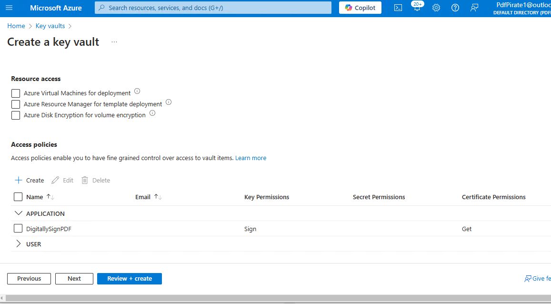551x304 pixels.
Task: Open the feedback icon
Action: 474,8
